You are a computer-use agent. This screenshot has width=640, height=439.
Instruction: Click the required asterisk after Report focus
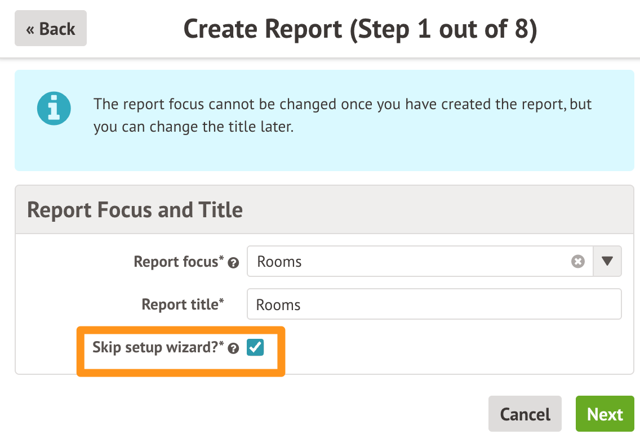[x=221, y=259]
